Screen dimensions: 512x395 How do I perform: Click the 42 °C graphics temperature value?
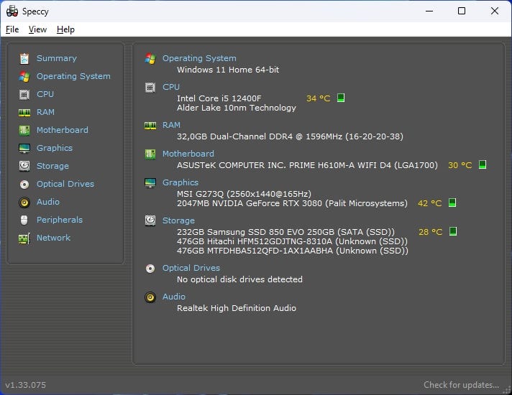pos(430,203)
